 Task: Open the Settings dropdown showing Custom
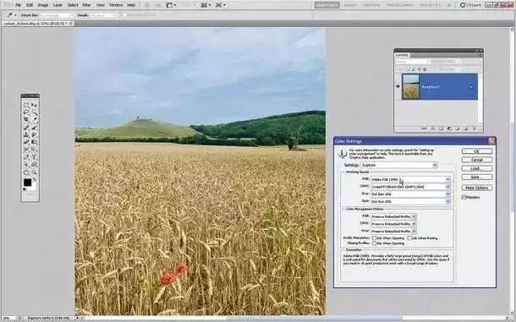(x=399, y=165)
